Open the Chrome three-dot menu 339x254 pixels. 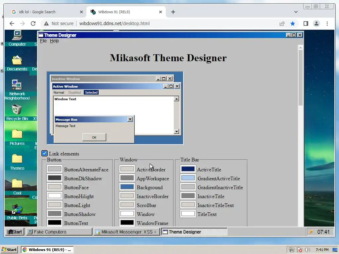[327, 23]
